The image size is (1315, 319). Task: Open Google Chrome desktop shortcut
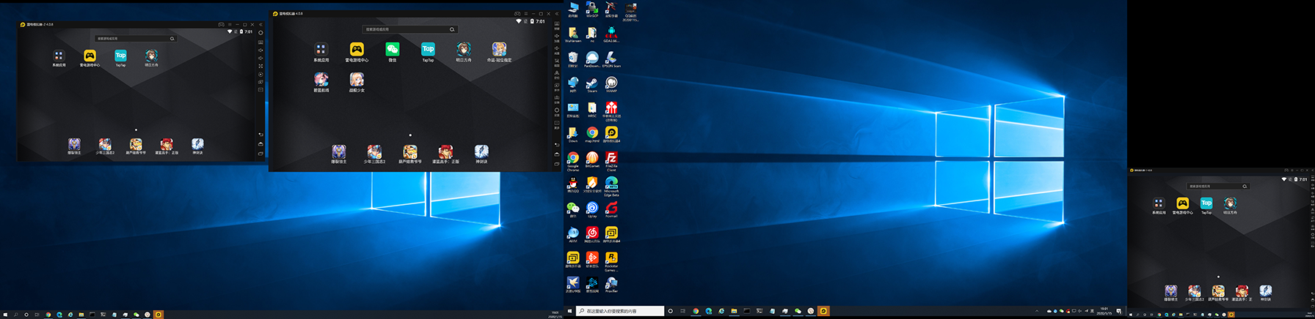point(572,158)
